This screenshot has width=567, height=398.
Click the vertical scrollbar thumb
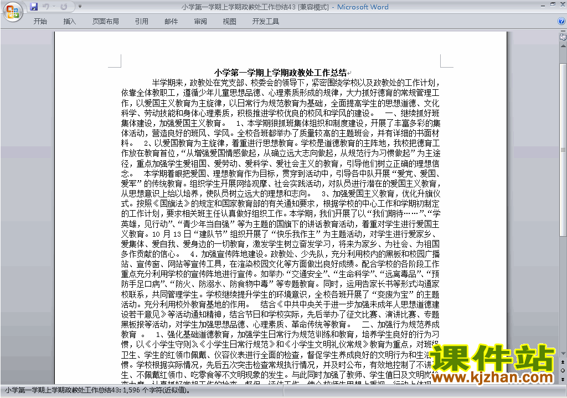(x=563, y=149)
